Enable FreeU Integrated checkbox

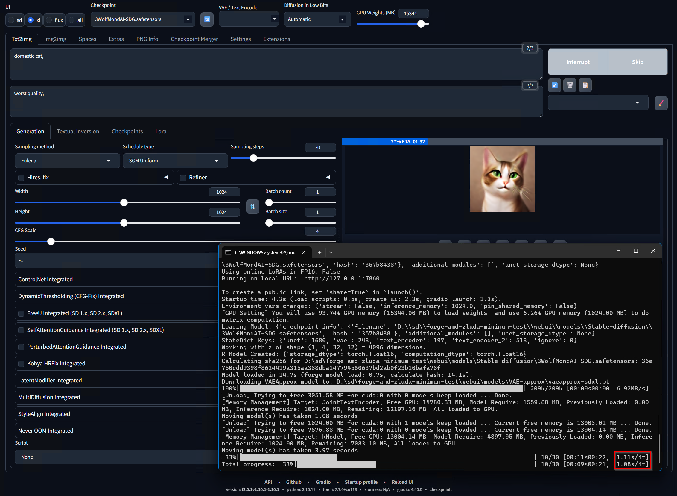click(21, 313)
